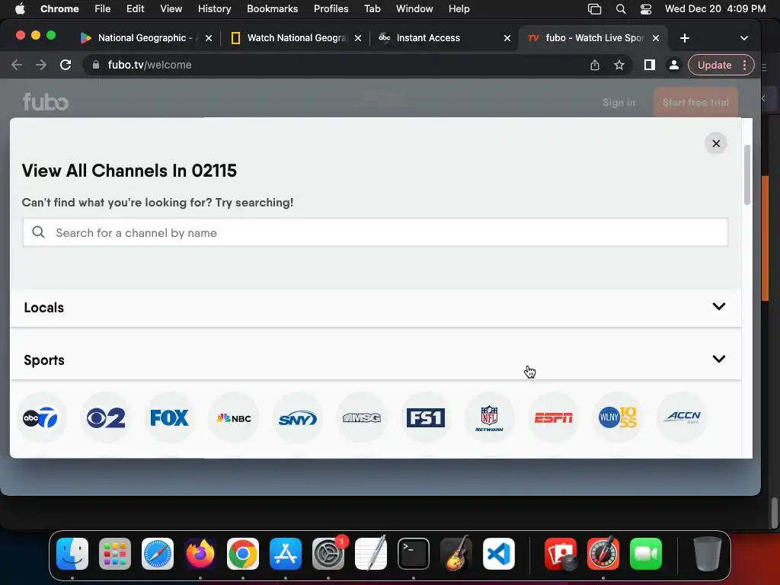Open the View menu

pyautogui.click(x=171, y=8)
